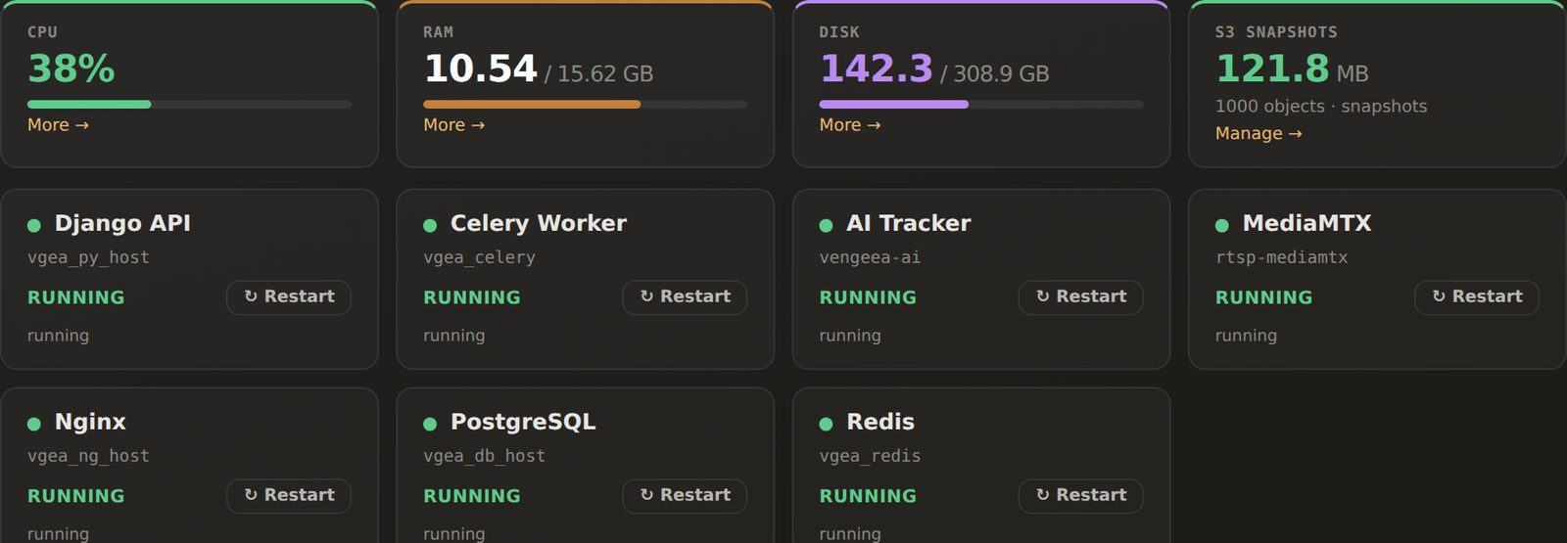Open More details for RAM
The width and height of the screenshot is (1567, 543).
click(x=453, y=125)
